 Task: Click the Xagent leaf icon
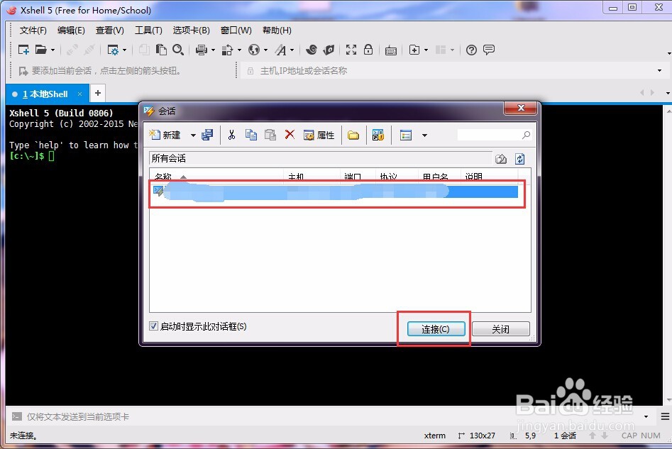point(329,50)
